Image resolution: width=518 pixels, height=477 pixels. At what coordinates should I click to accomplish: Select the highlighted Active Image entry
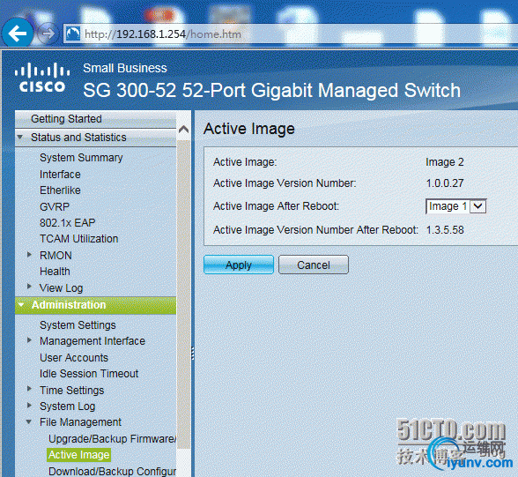pos(78,455)
